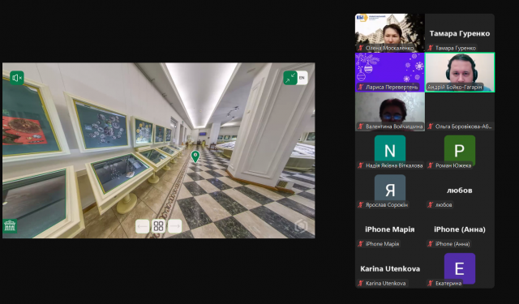The image size is (519, 304).
Task: Jump to the green floor location marker
Action: (x=195, y=156)
